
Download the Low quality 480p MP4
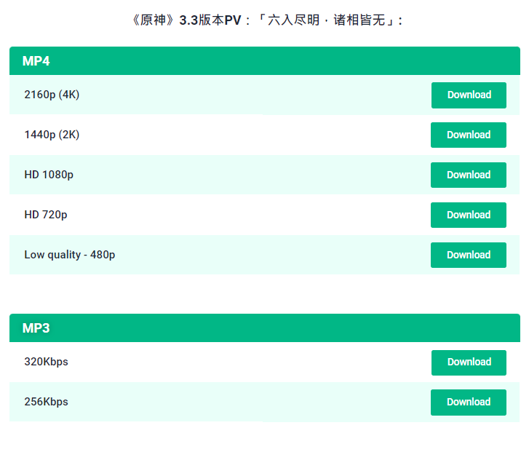click(469, 255)
